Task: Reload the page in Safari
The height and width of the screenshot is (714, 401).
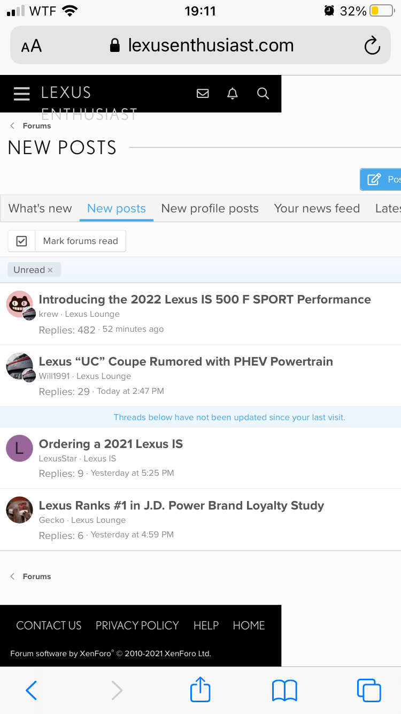Action: [372, 46]
